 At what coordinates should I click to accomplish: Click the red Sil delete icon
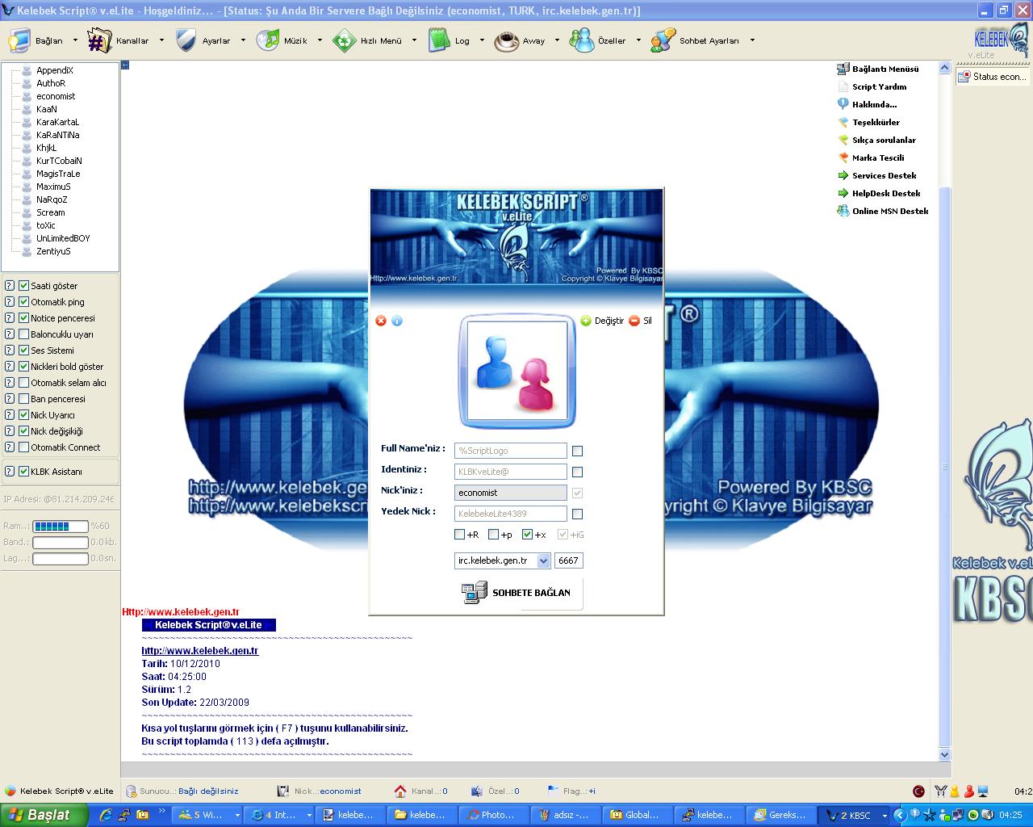tap(634, 321)
